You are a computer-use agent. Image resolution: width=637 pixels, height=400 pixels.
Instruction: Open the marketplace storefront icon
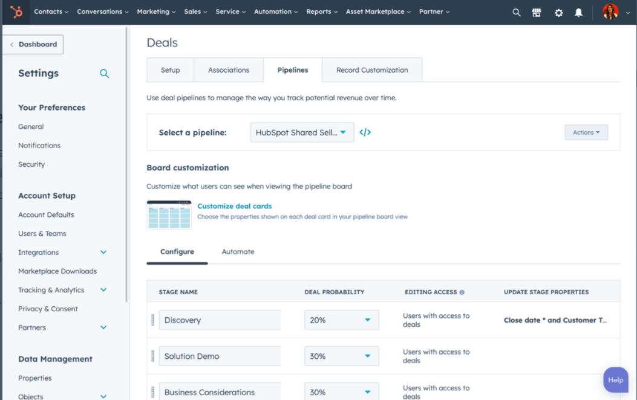537,13
